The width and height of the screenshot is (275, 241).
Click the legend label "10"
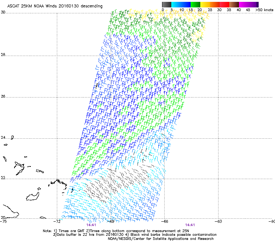pyautogui.click(x=182, y=10)
